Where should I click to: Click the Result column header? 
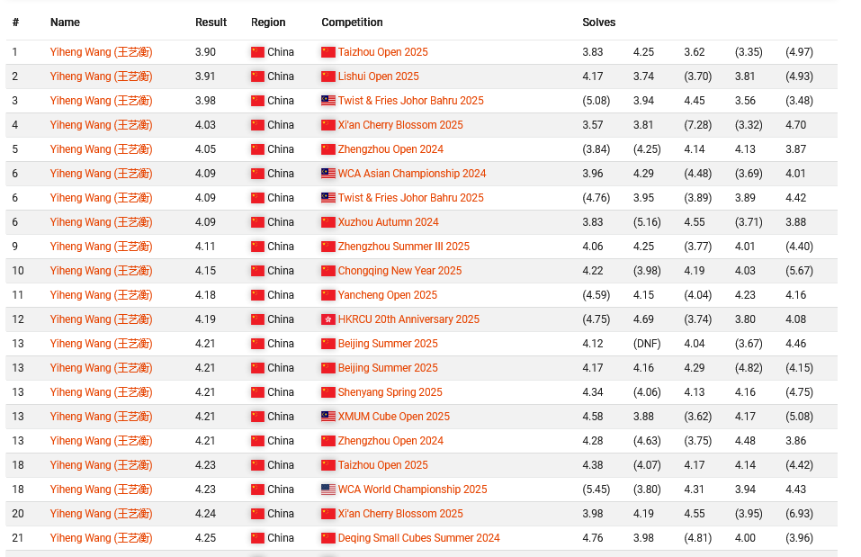211,22
